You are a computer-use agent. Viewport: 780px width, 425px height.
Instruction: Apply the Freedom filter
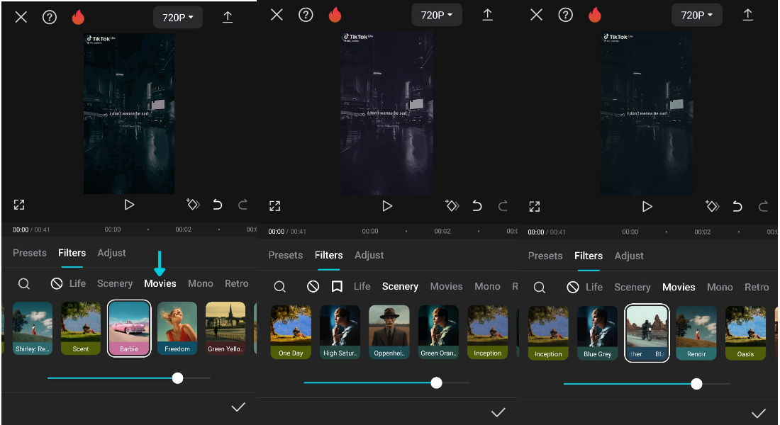tap(177, 328)
